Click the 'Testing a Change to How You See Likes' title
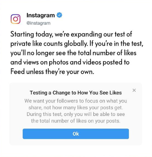152x157 pixels. pos(76,93)
